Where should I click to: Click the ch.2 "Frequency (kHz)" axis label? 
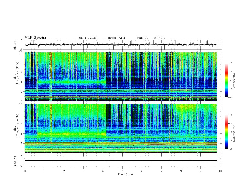coord(17,125)
